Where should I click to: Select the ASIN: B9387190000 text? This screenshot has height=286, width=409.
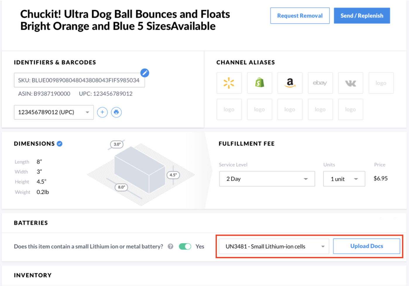tap(44, 94)
